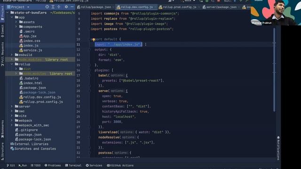Expand the webpack folder
Image resolution: width=301 pixels, height=169 pixels.
point(12,121)
